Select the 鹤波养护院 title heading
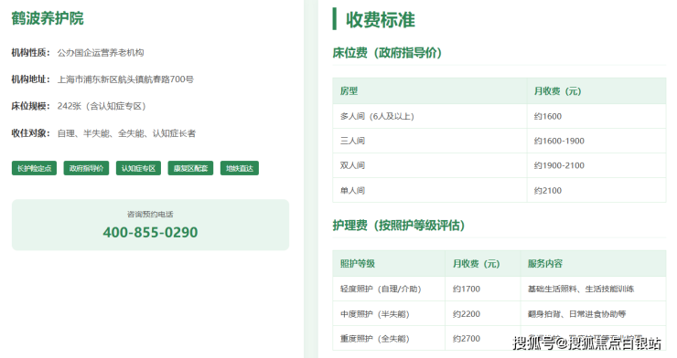 click(x=48, y=18)
